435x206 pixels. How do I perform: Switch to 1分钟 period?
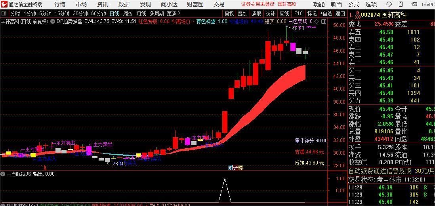pos(30,13)
